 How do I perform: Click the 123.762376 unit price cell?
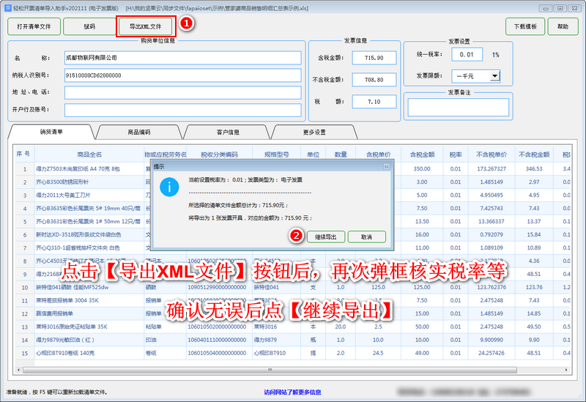pos(492,287)
